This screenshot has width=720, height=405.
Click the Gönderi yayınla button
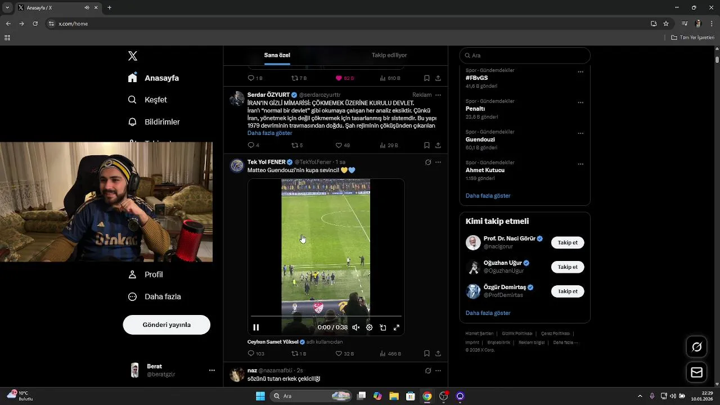coord(166,325)
